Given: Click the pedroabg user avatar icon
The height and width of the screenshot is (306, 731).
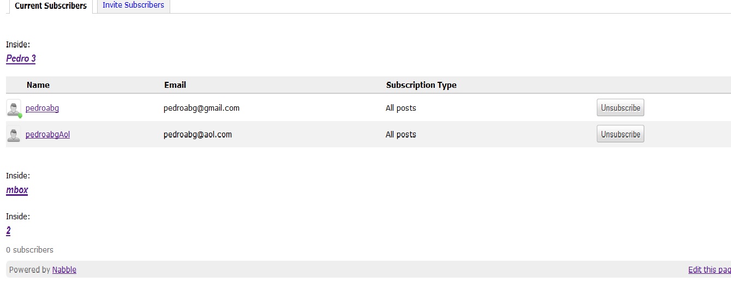Looking at the screenshot, I should [14, 108].
